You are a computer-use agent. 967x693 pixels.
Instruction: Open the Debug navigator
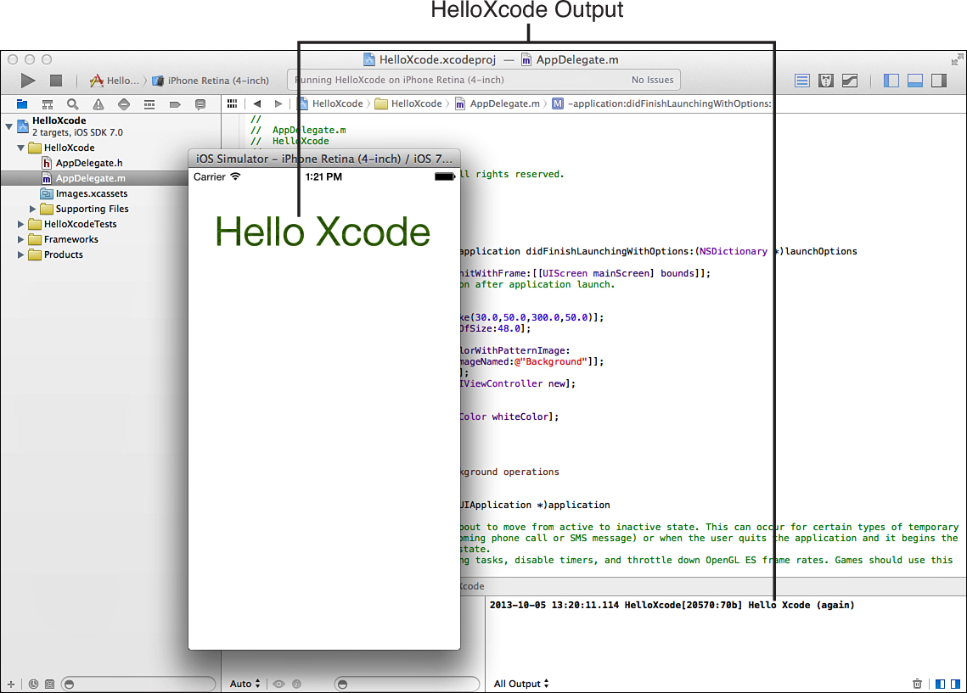click(149, 104)
